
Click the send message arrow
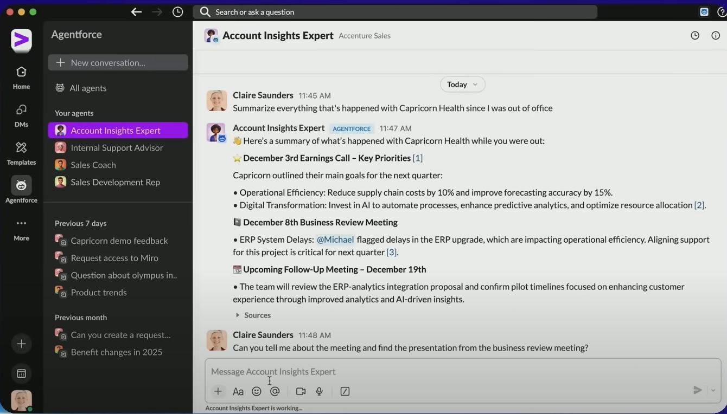coord(698,390)
